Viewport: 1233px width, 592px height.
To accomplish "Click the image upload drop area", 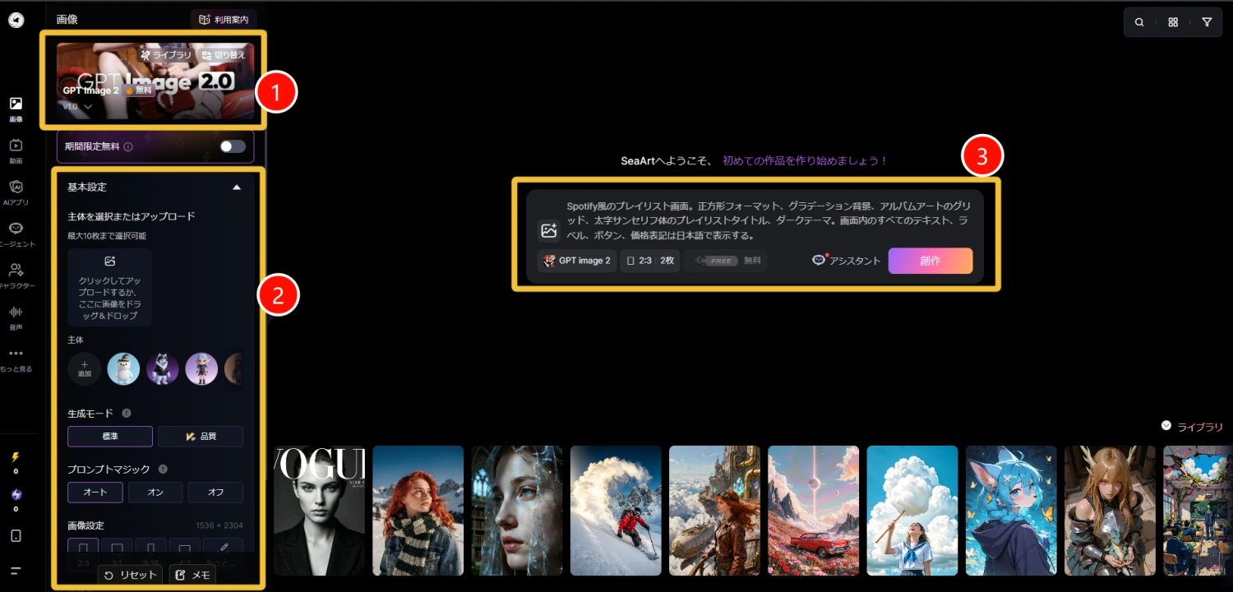I will 109,288.
